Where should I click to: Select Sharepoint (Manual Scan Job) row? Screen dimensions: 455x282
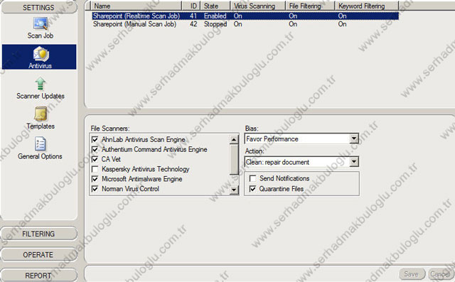tap(245, 24)
